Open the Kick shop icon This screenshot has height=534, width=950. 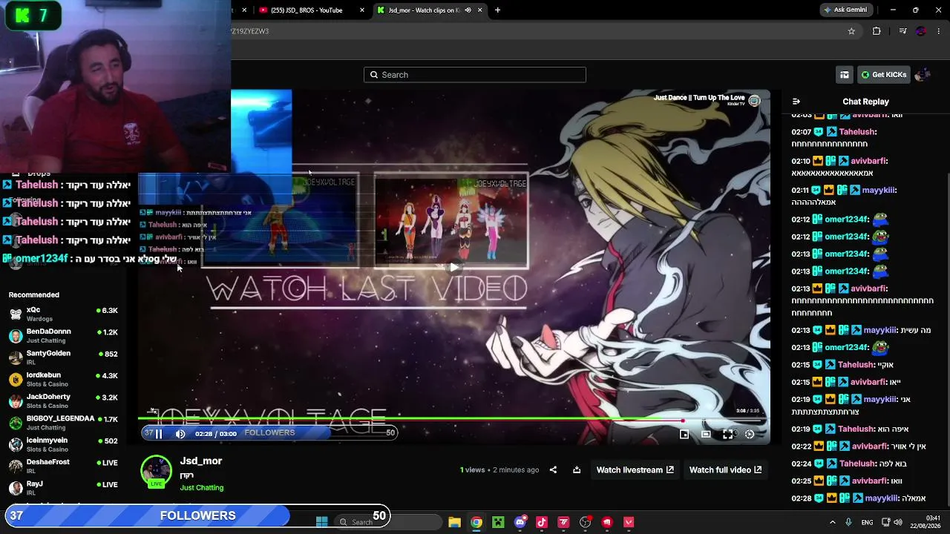pos(845,75)
